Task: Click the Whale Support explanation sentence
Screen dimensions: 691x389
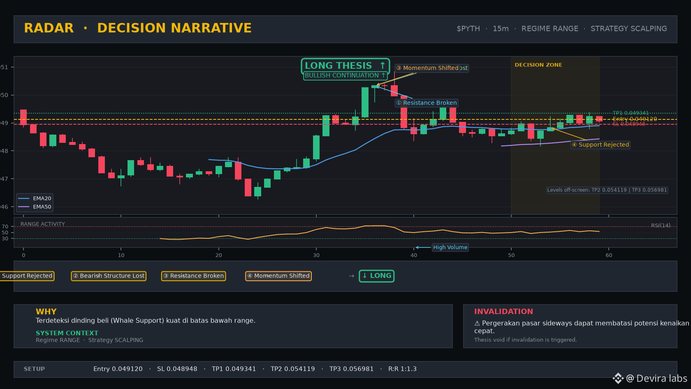Action: click(146, 321)
